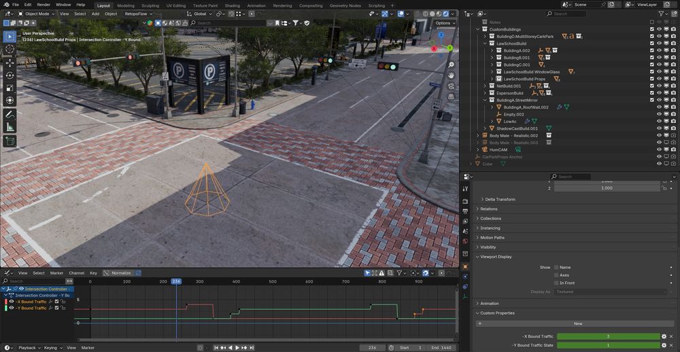Click -Y Bound Traffic State value slider
Screen dimensions: 680x352
tap(609, 345)
